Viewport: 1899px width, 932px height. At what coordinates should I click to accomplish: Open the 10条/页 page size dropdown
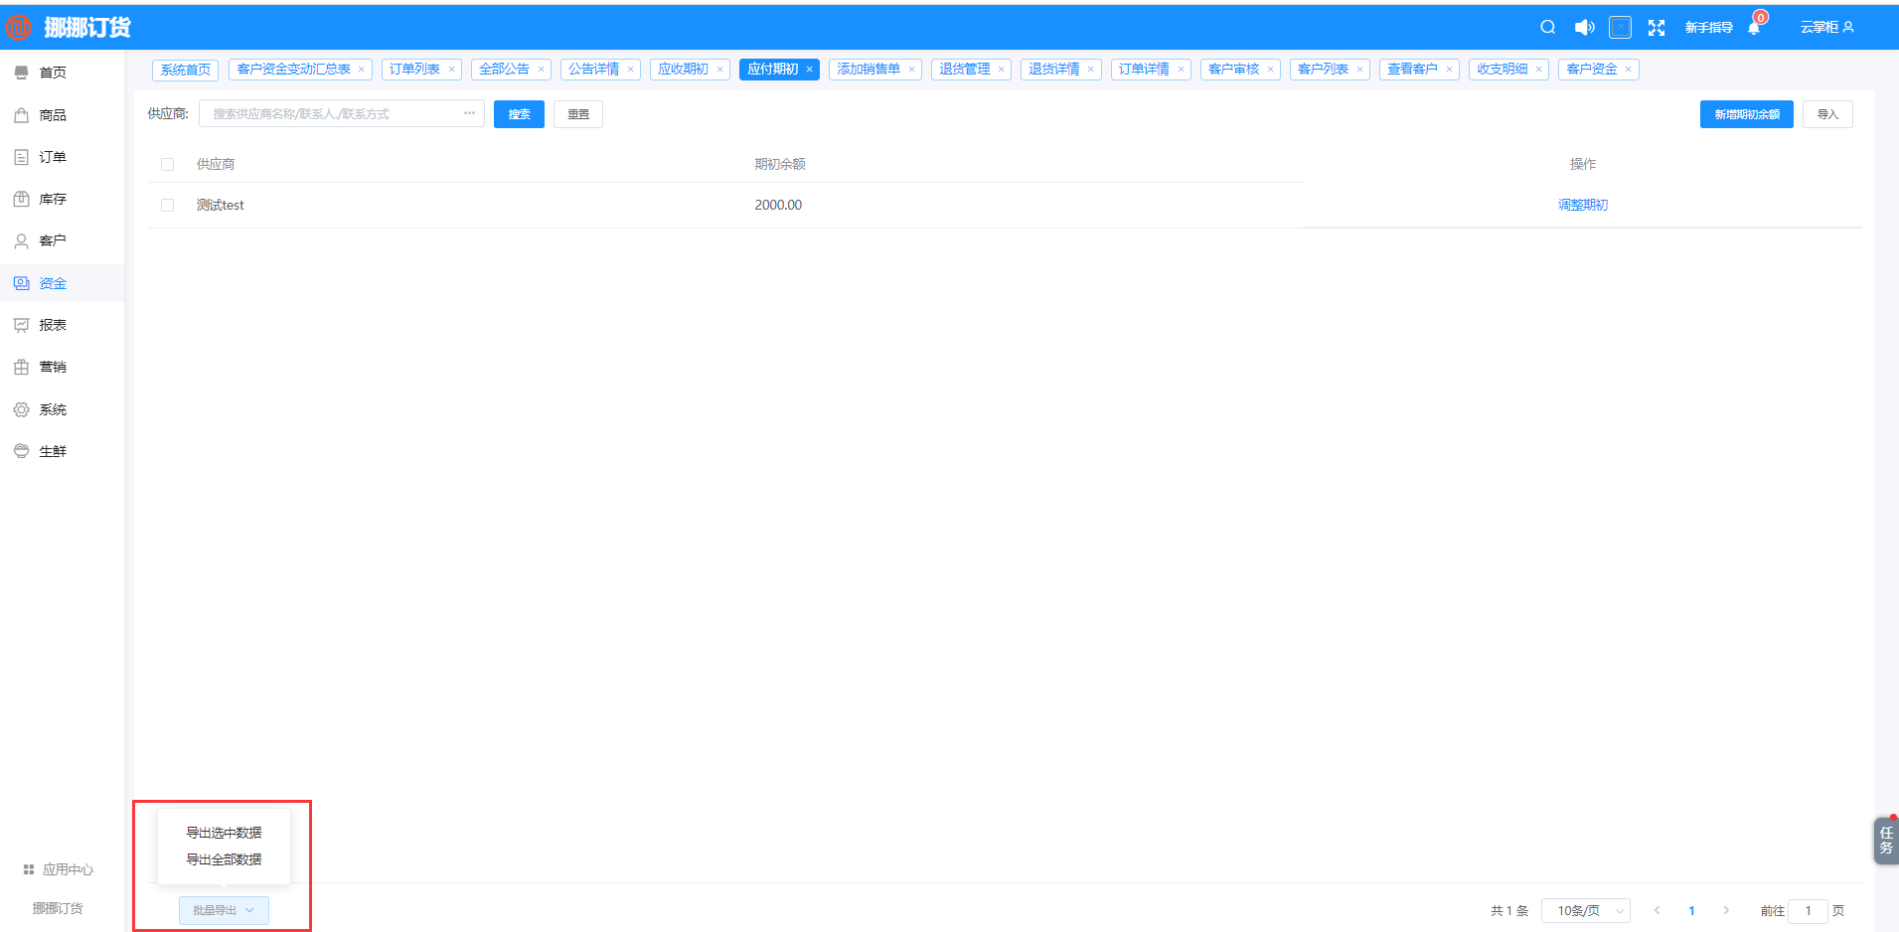1585,911
